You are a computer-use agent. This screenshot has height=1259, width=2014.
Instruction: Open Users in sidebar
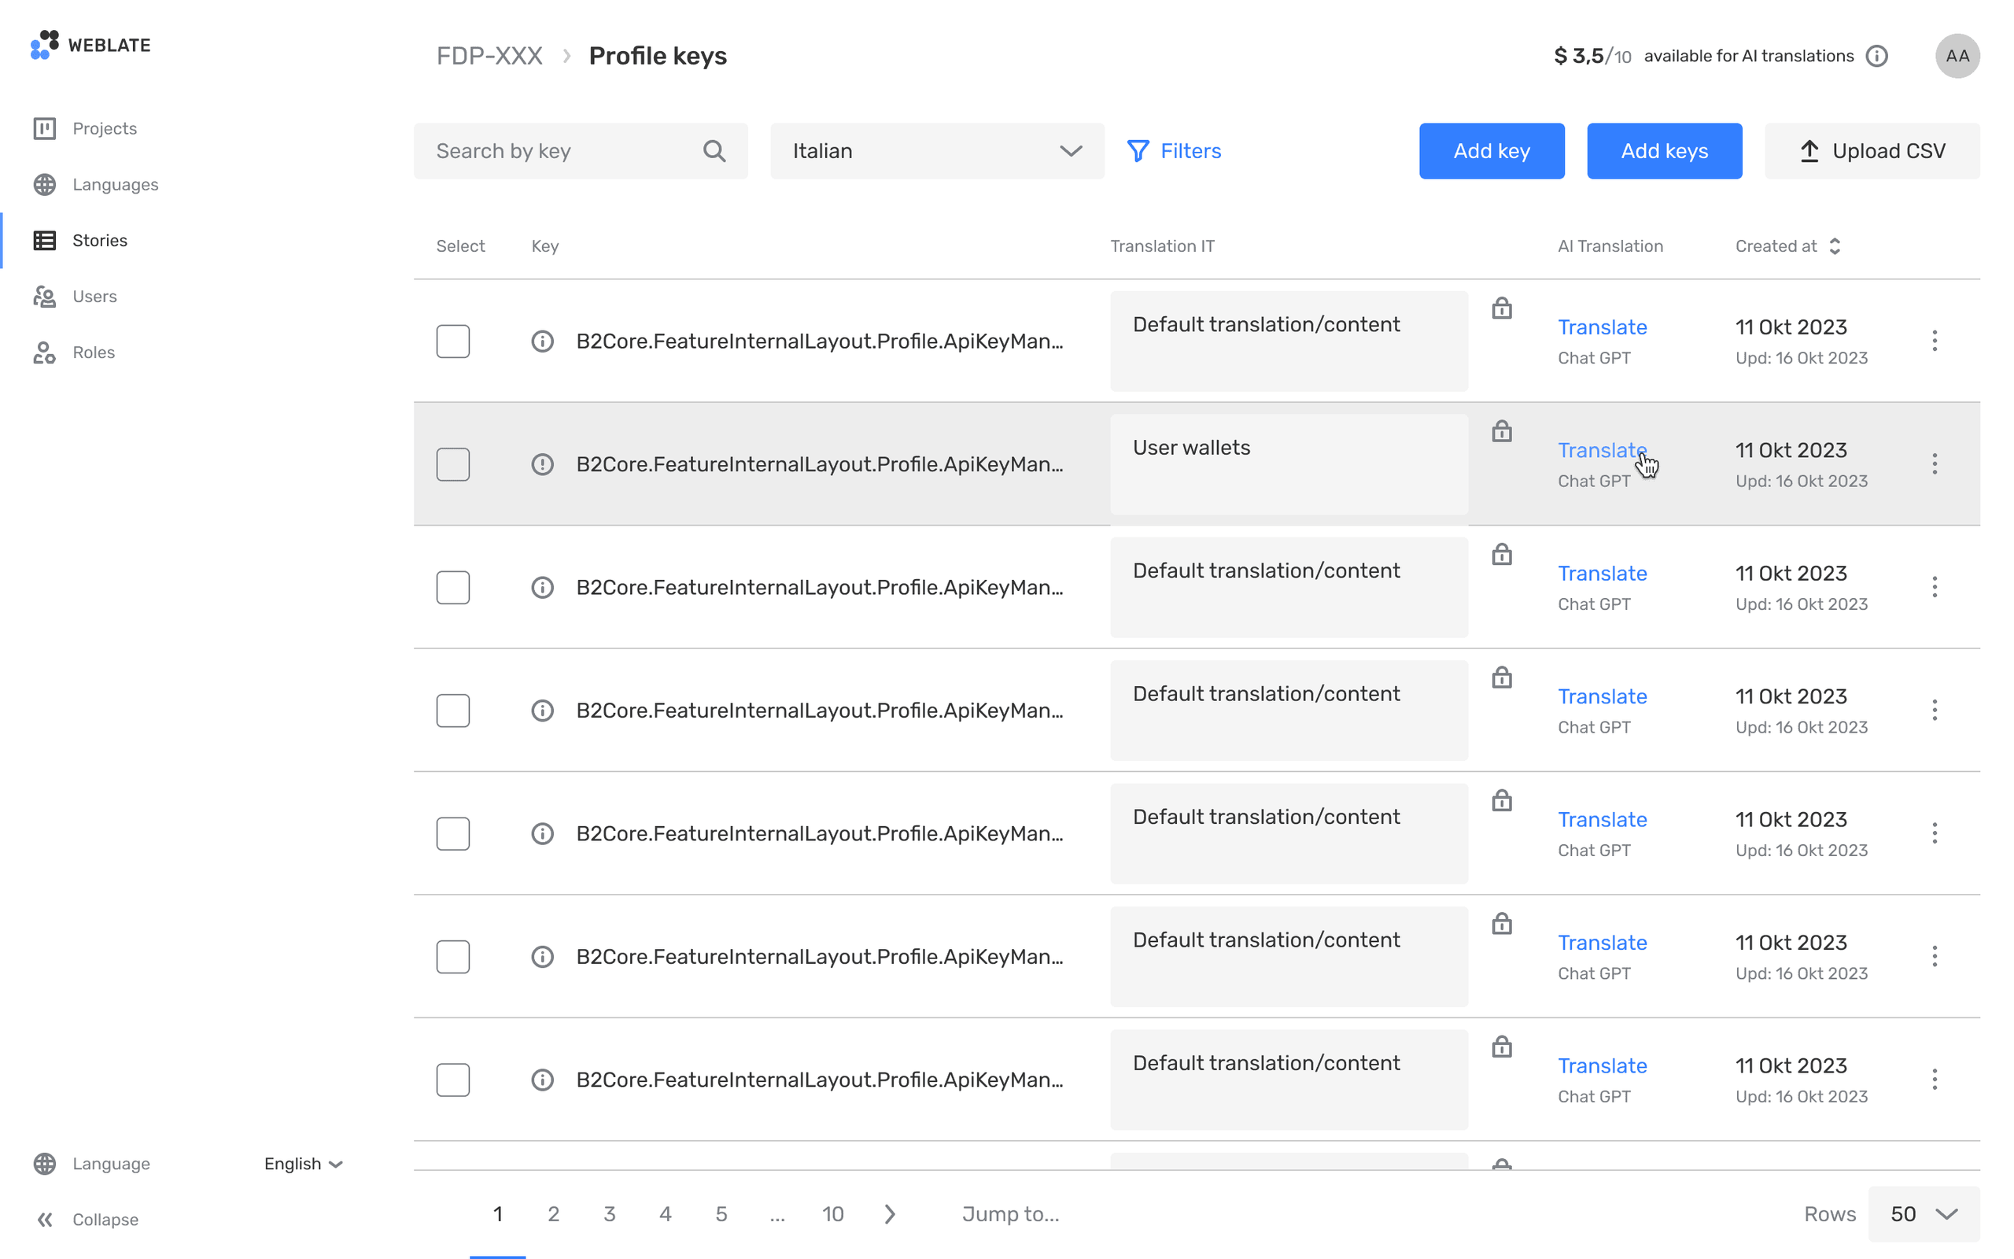point(75,296)
